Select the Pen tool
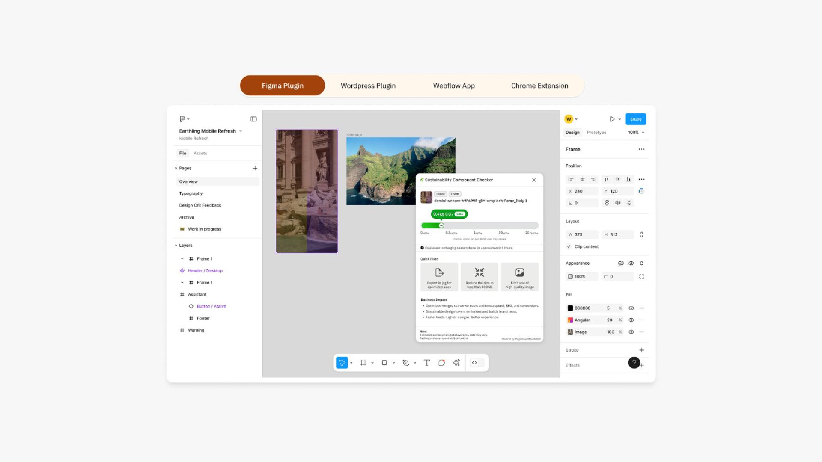822x462 pixels. (405, 363)
